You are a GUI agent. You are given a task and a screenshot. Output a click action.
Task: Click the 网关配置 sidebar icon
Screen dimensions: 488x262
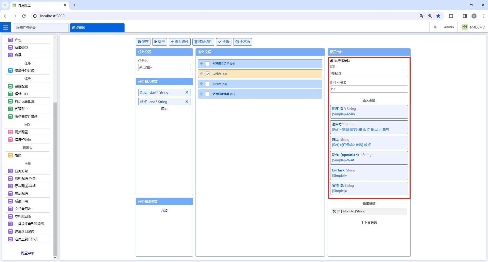pos(10,132)
